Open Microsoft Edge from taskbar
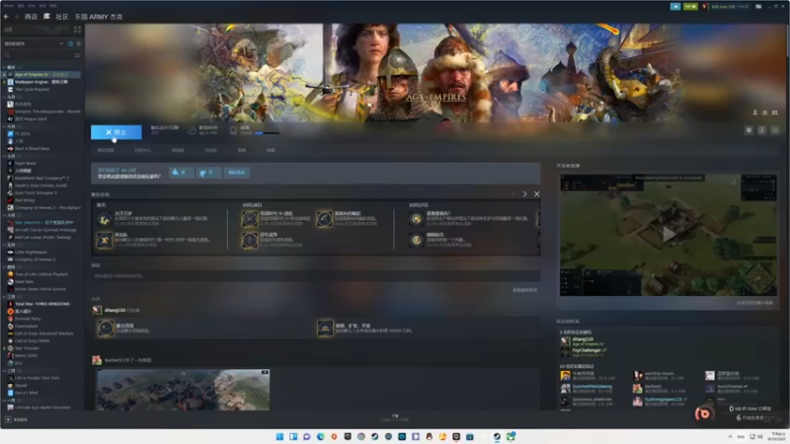 [x=320, y=436]
